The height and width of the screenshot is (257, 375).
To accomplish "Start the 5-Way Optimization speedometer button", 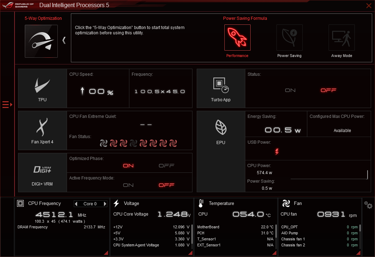I will (41, 41).
